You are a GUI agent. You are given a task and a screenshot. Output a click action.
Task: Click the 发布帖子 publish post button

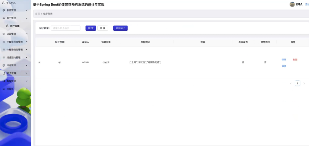(x=120, y=28)
